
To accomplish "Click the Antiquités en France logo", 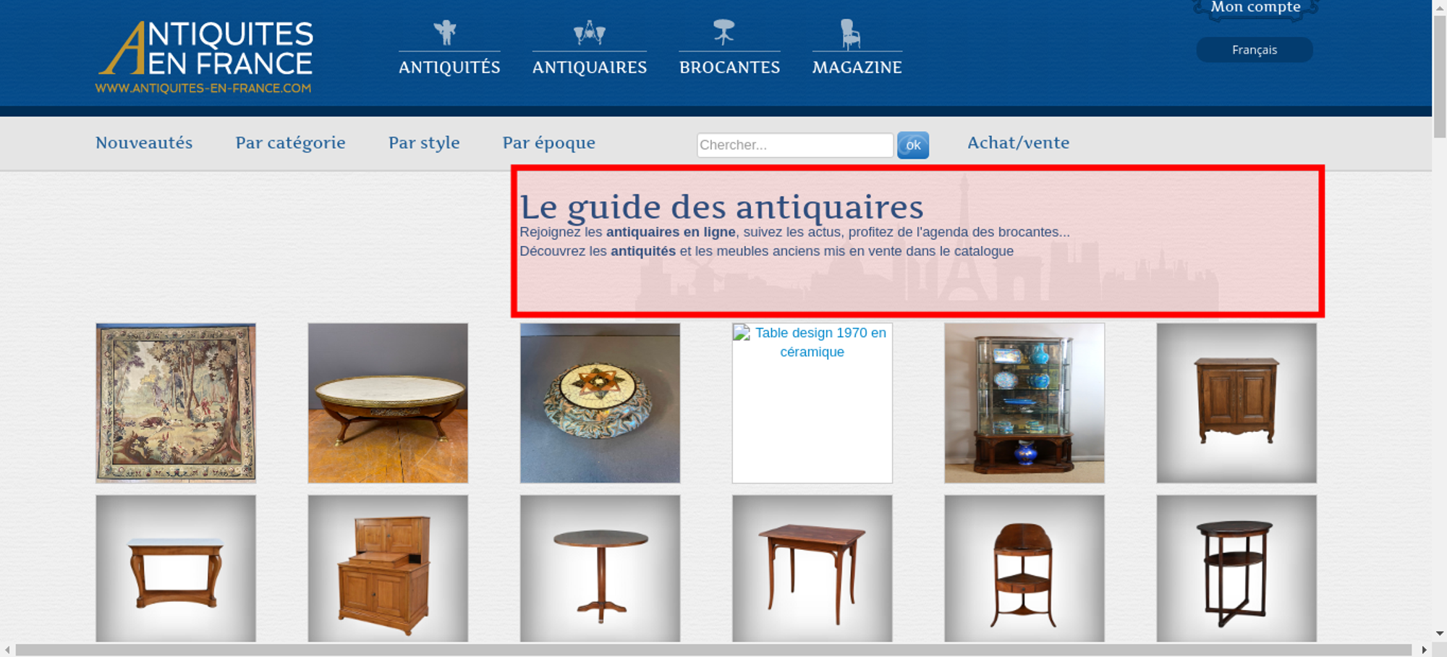I will 205,57.
